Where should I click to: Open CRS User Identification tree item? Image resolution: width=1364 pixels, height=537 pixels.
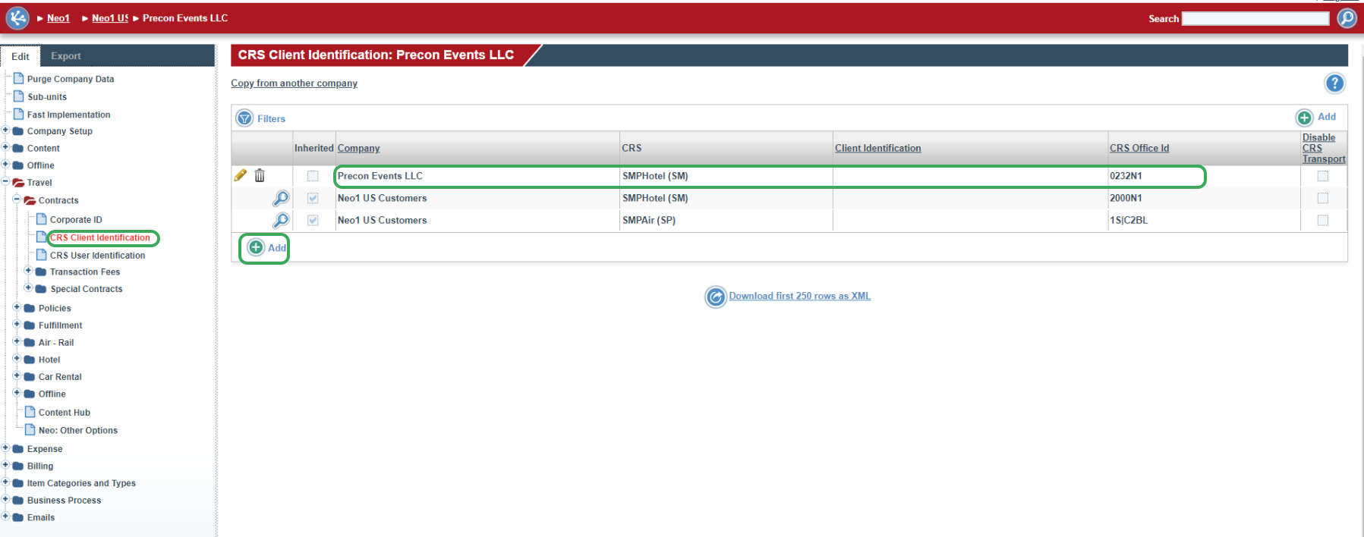point(97,256)
